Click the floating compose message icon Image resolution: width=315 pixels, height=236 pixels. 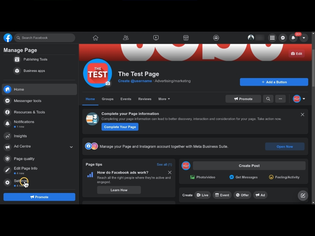click(303, 195)
